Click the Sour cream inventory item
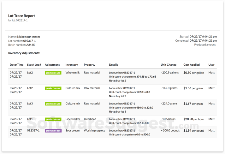Viewport: 225px width, 154px height. click(x=73, y=130)
